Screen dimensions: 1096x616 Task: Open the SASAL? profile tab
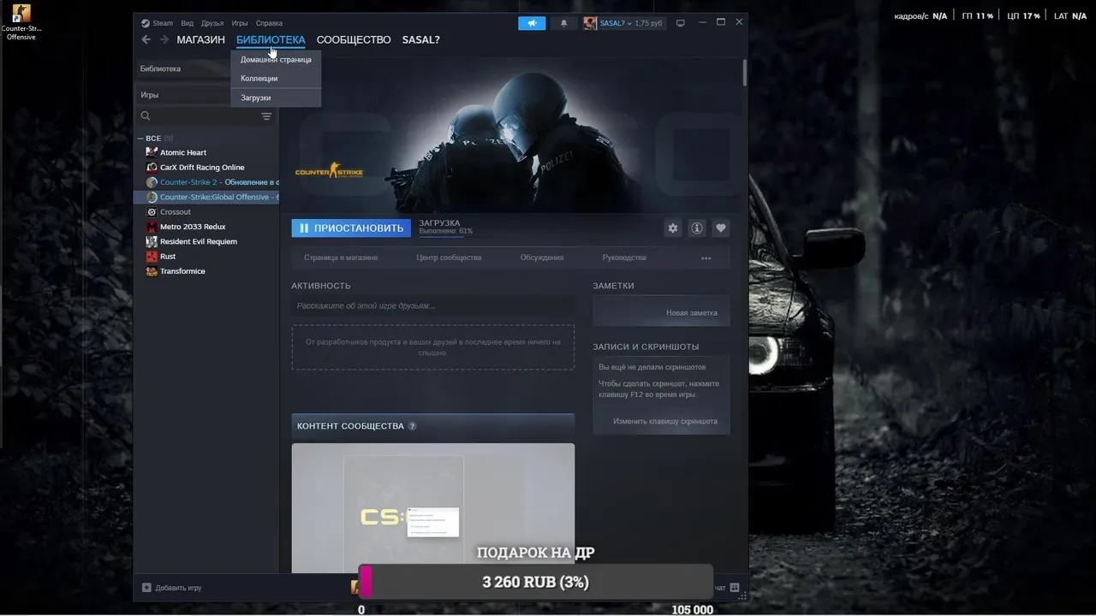(x=420, y=40)
